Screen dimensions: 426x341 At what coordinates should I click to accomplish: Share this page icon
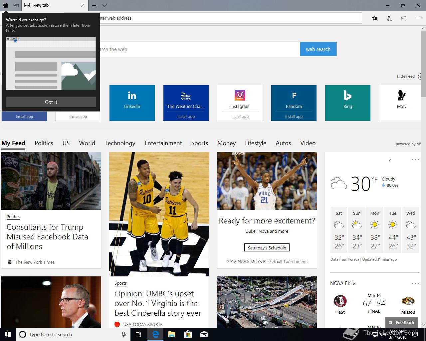(x=404, y=18)
